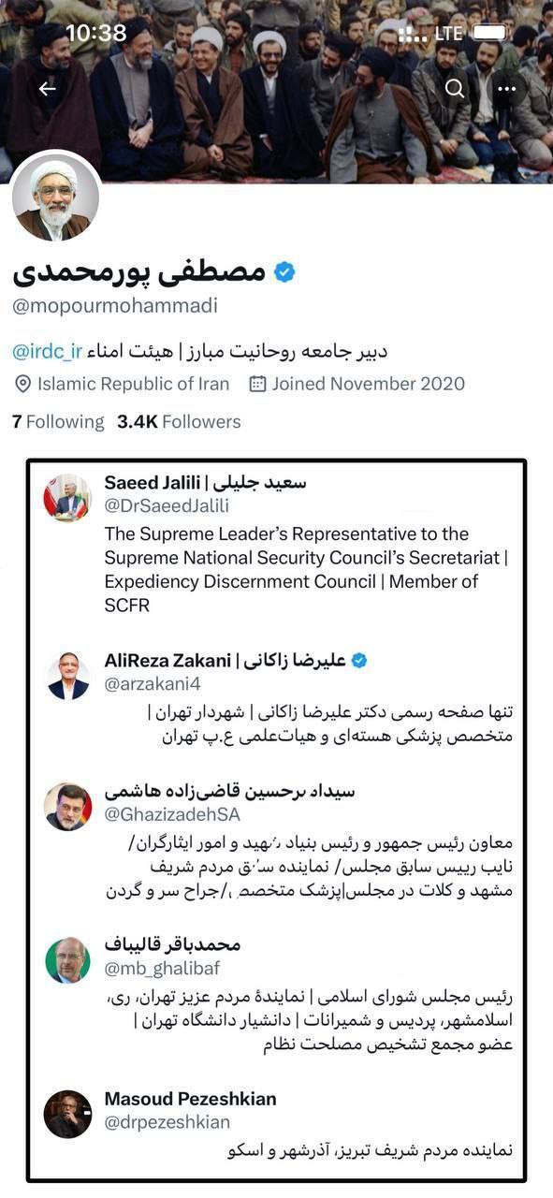Tap the back arrow icon
This screenshot has height=1198, width=553.
[x=47, y=88]
